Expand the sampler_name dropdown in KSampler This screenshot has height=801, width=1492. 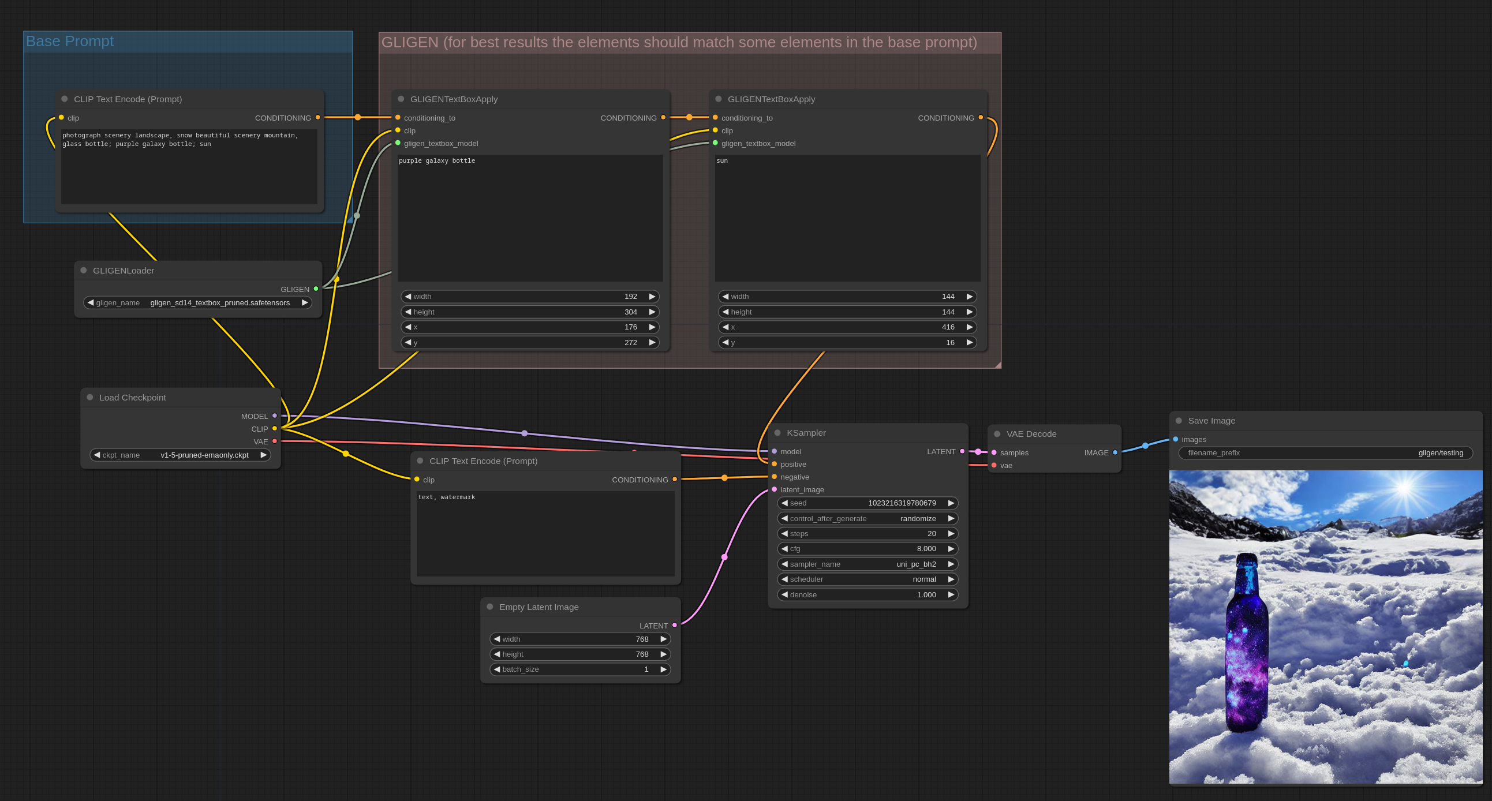(x=866, y=564)
